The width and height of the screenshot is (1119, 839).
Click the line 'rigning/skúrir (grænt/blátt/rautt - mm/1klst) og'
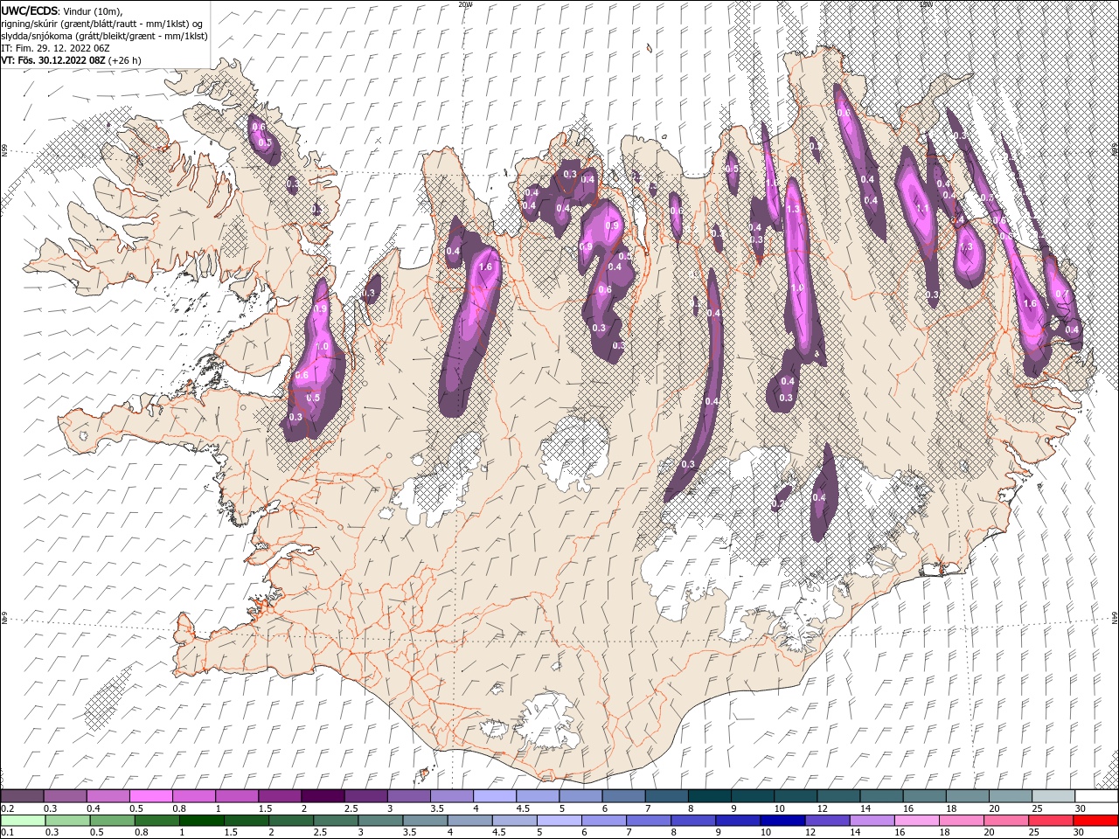[x=102, y=24]
